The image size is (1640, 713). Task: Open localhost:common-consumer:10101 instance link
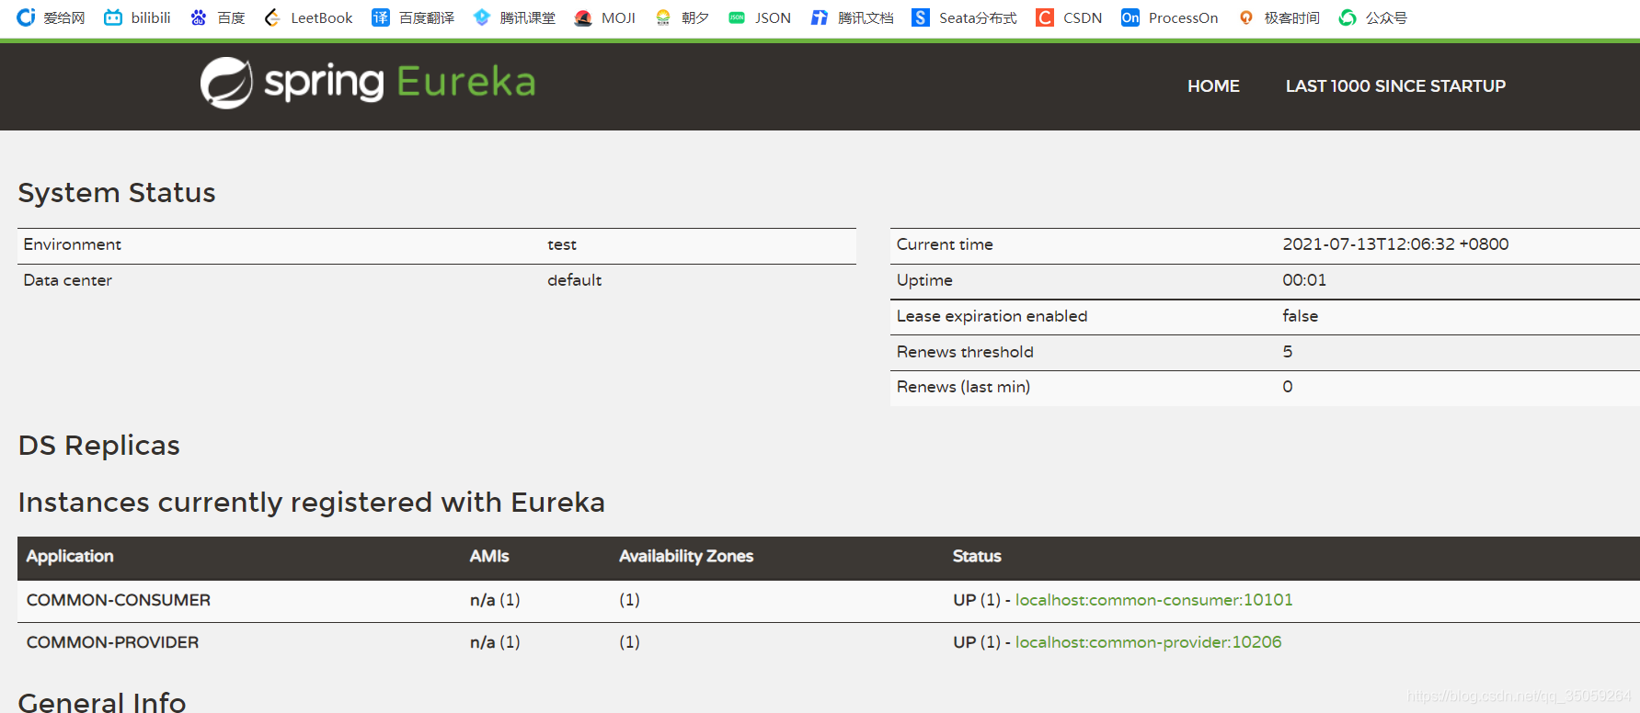[x=1153, y=600]
